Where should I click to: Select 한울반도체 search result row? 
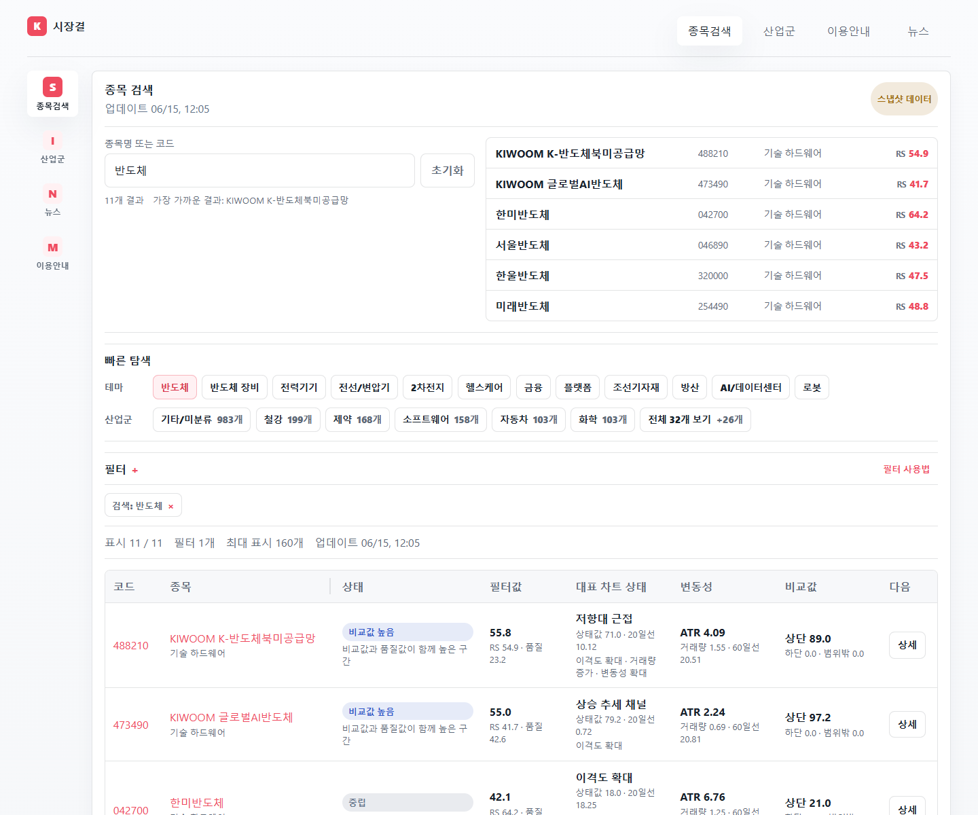click(712, 276)
